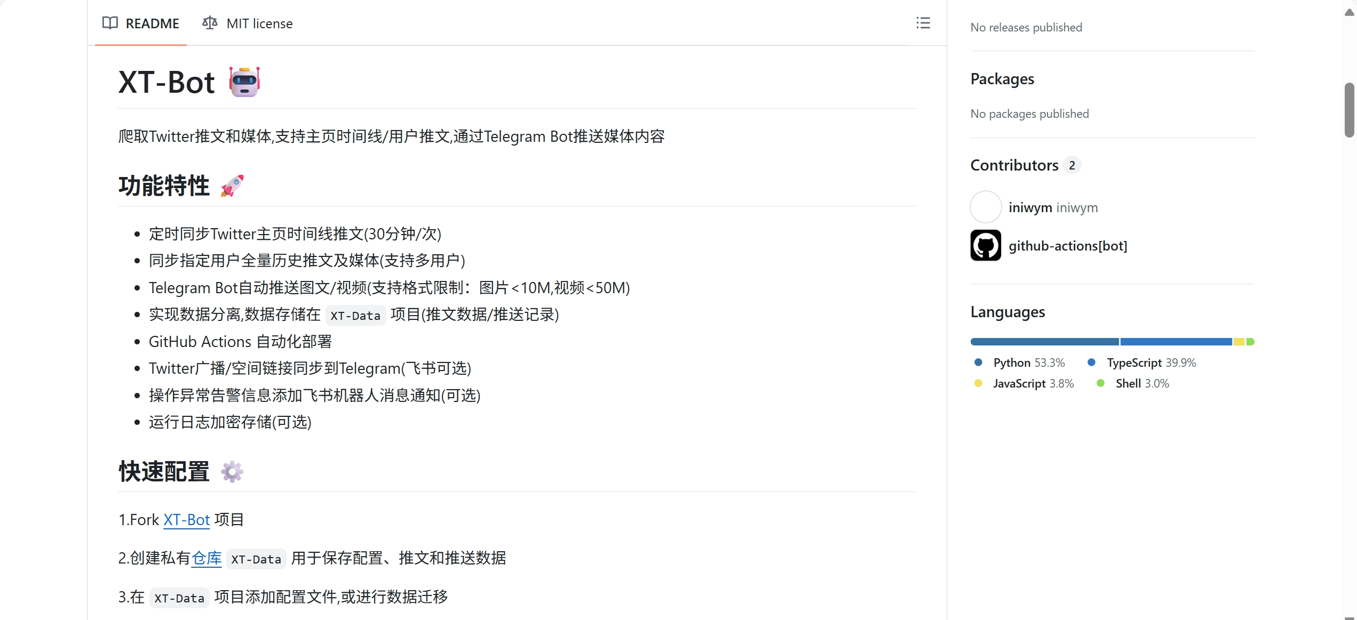Click the JavaScript yellow color dot

pos(978,383)
